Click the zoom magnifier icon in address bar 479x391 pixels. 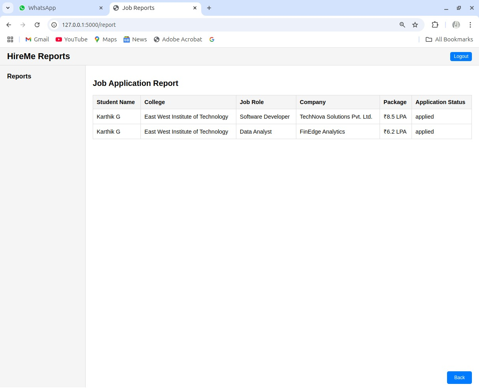coord(402,25)
